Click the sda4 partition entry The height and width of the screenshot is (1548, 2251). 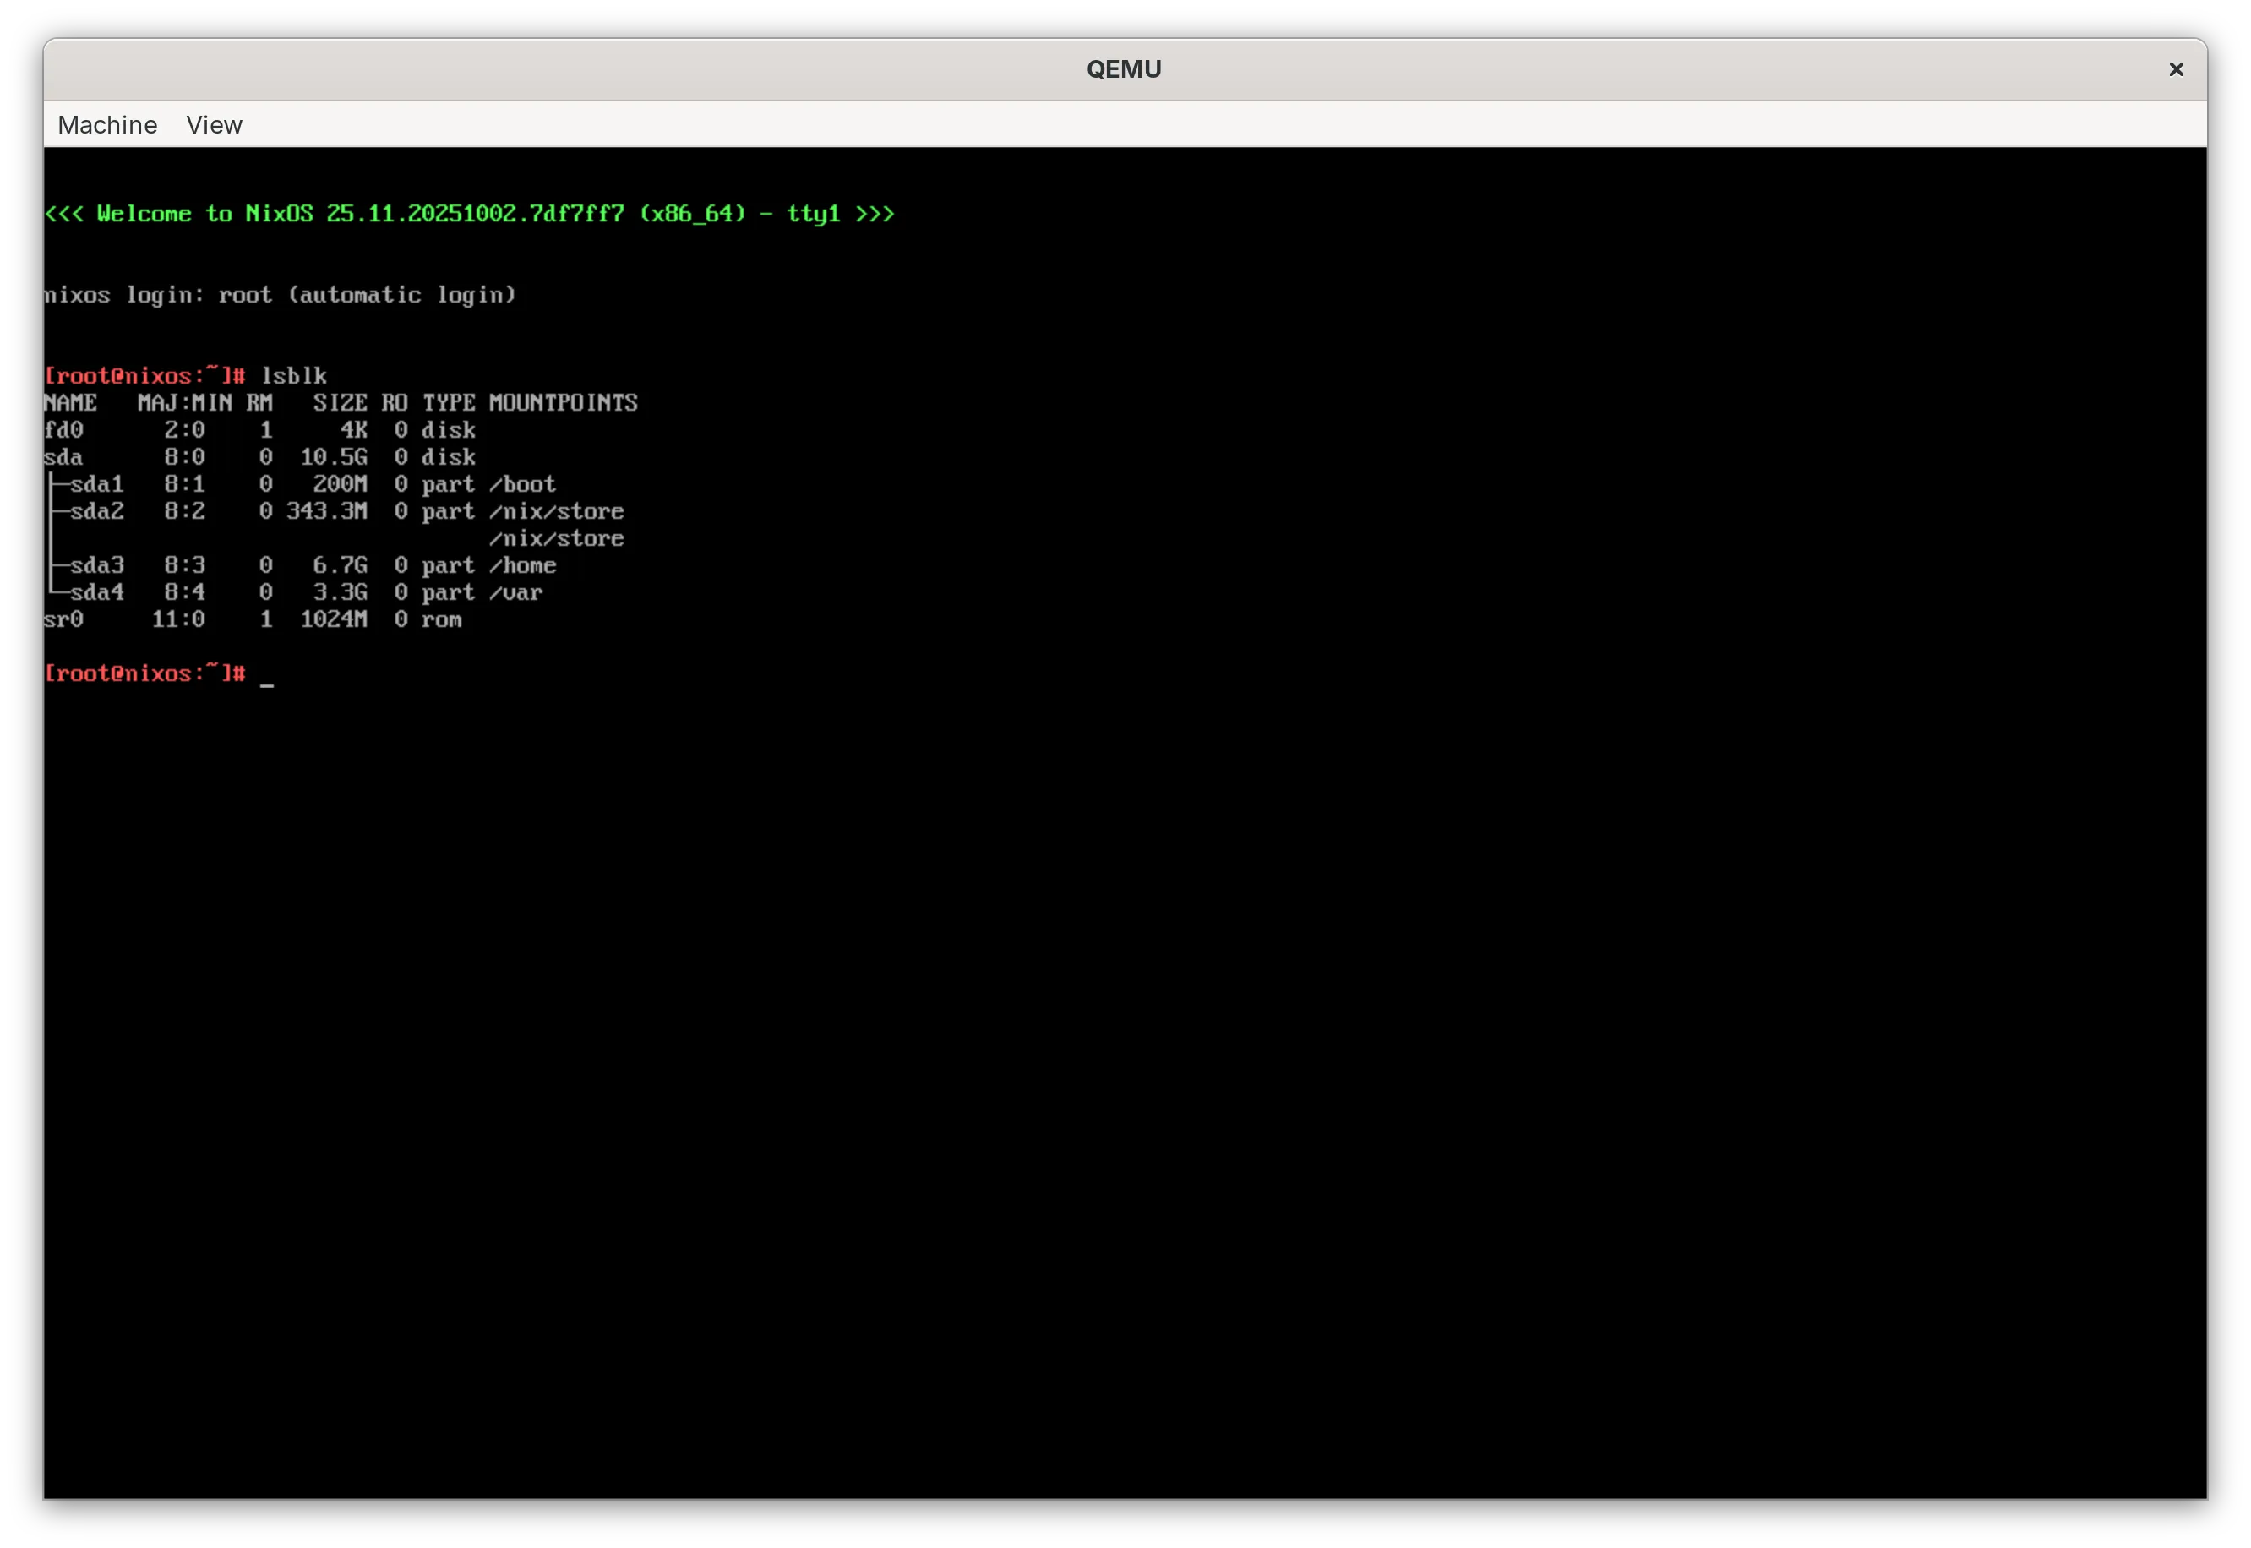point(96,592)
